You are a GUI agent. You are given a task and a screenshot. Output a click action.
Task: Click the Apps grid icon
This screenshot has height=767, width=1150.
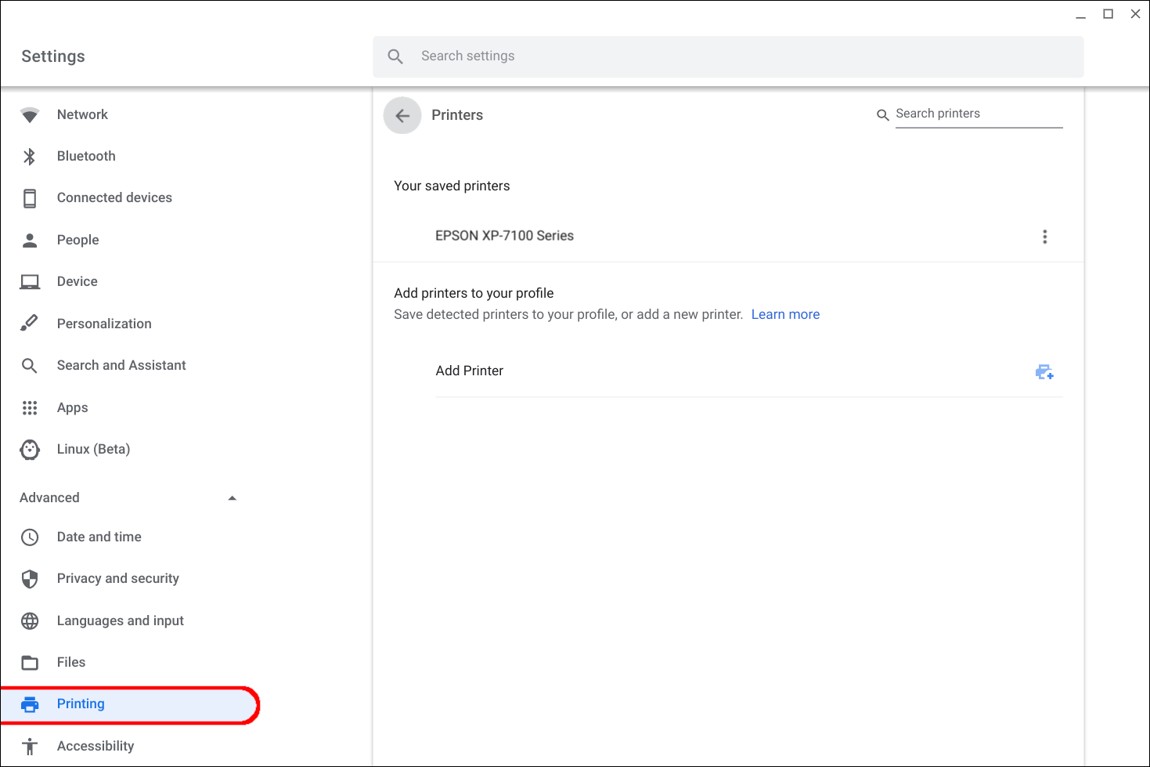coord(30,407)
